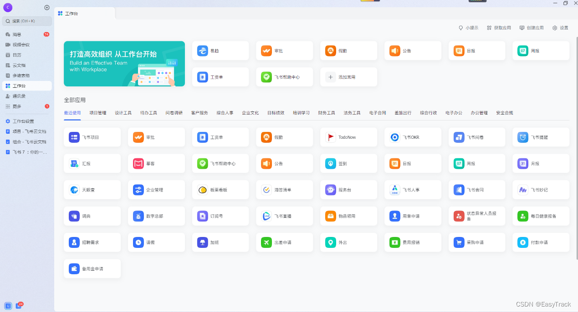Expand 更多 in the sidebar
This screenshot has height=312, width=578.
tap(27, 106)
